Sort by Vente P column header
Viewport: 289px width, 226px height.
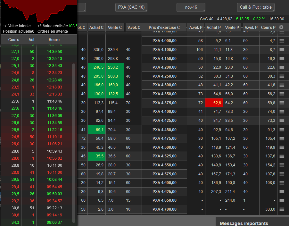(232, 28)
